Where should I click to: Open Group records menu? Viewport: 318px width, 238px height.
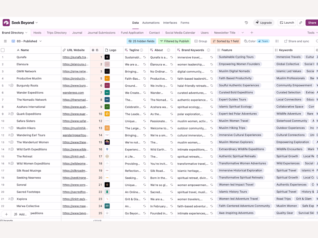click(x=201, y=41)
